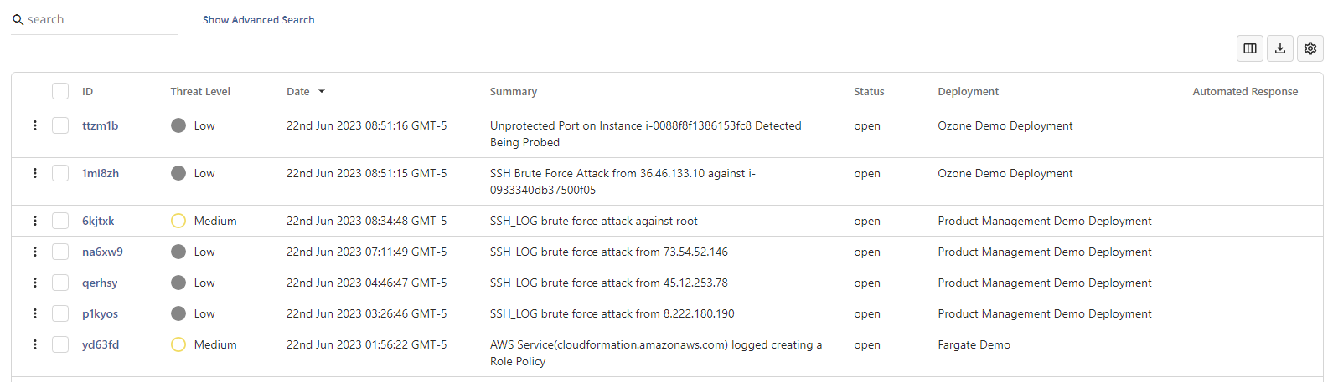Toggle the select-all checkbox in header
Image resolution: width=1333 pixels, height=382 pixels.
(60, 91)
